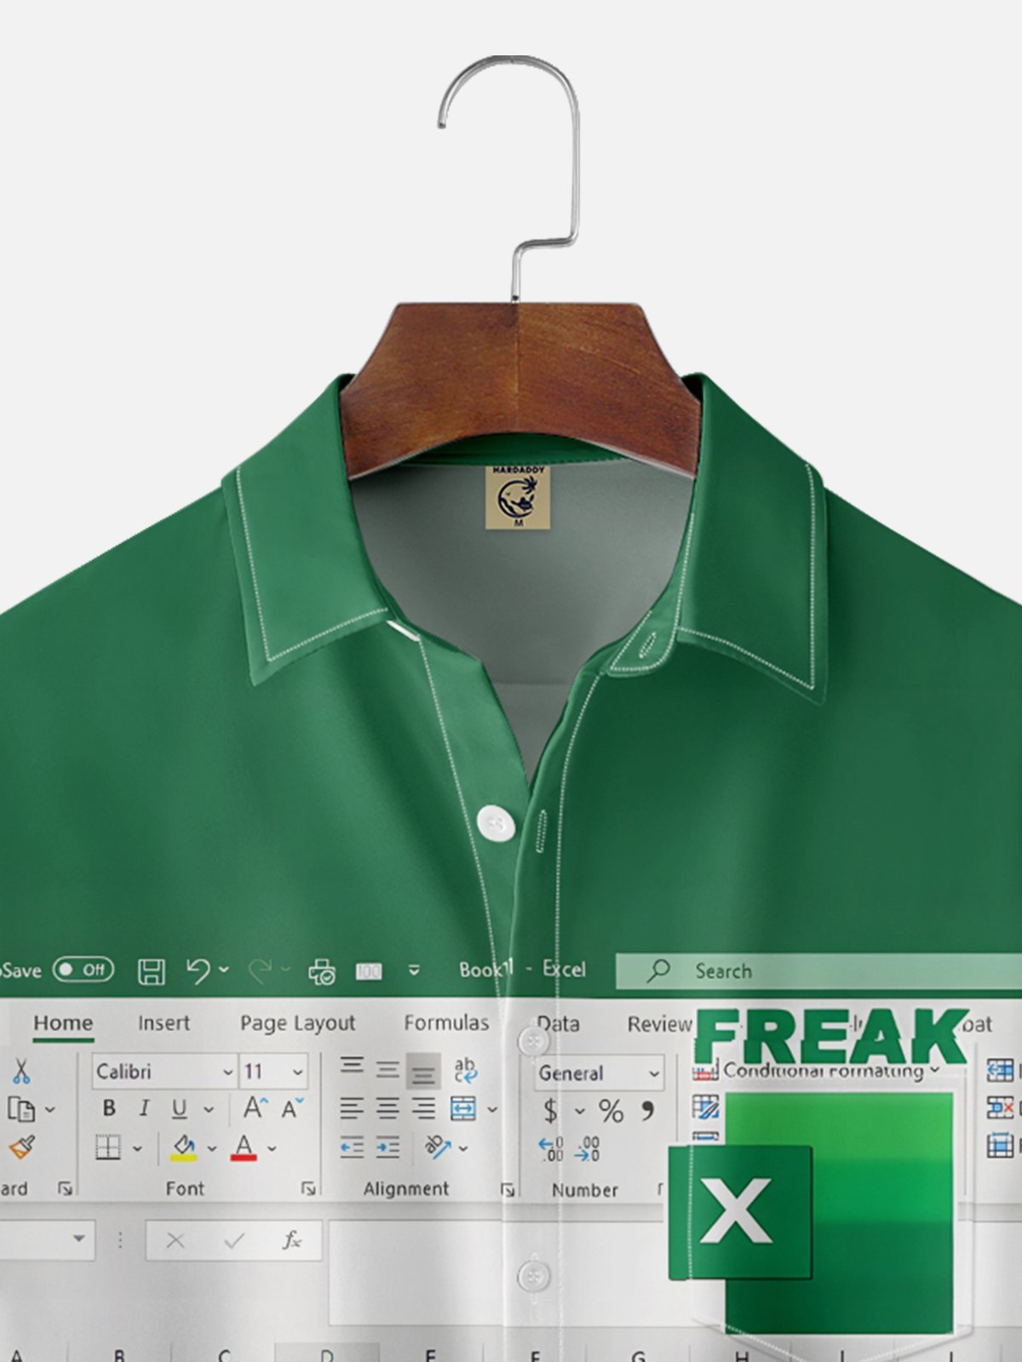Open the Clipboard group dialog launcher
Screen dimensions: 1022x1362
tap(65, 1187)
